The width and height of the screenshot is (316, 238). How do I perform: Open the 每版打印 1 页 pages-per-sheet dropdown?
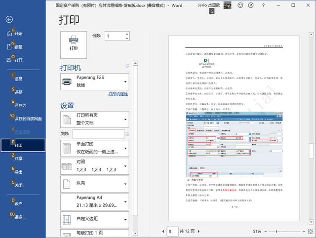click(95, 233)
